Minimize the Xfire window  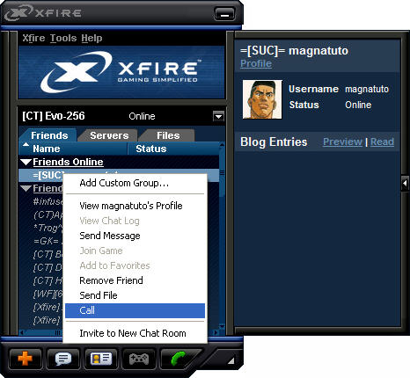tap(224, 14)
